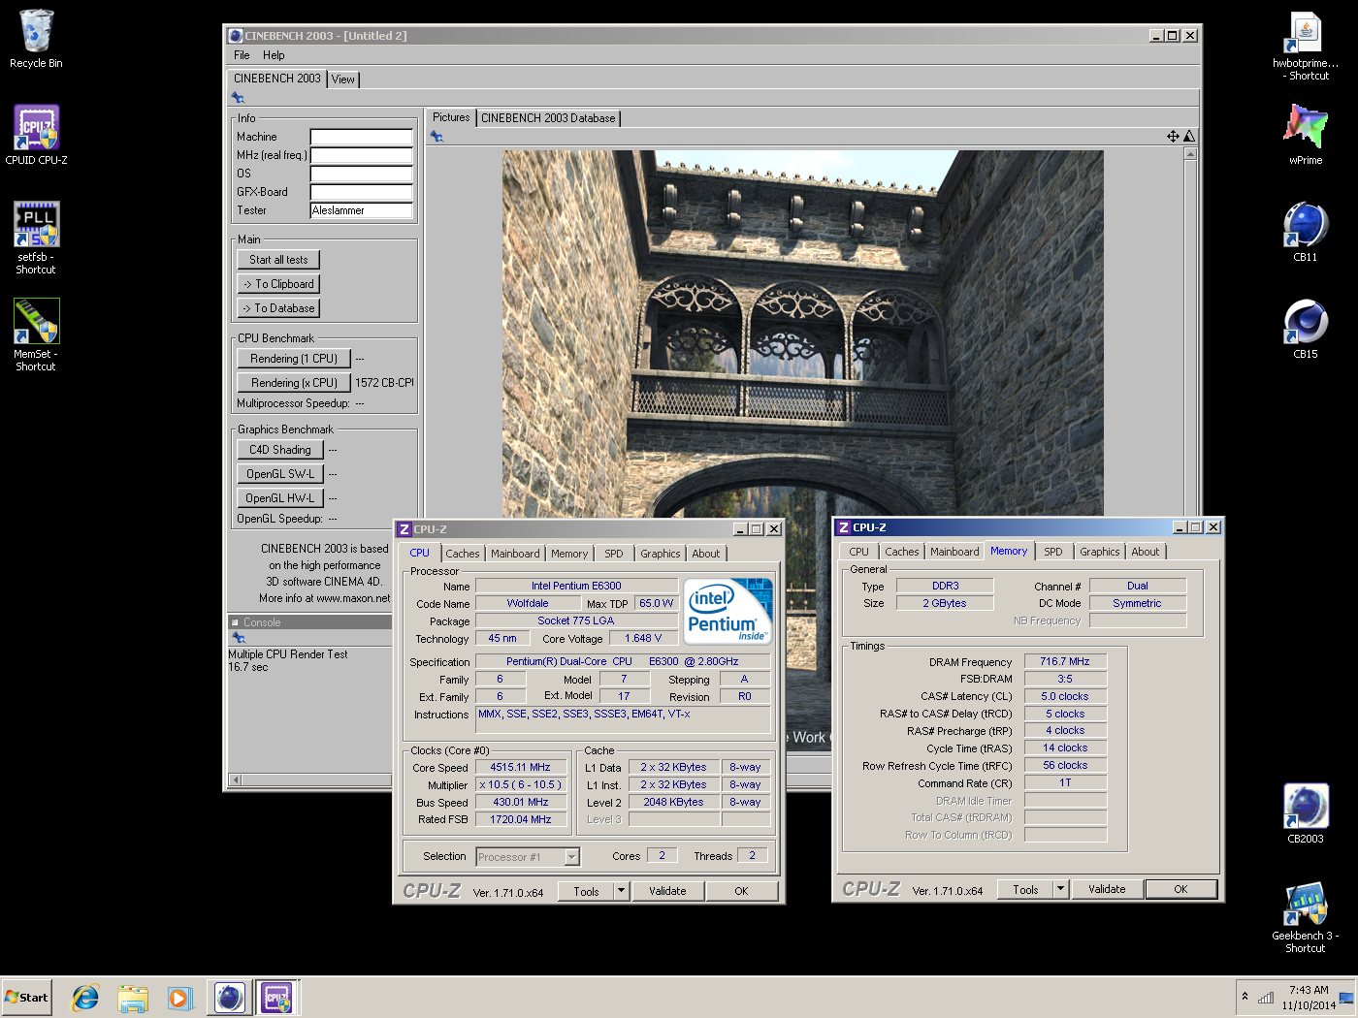Click the DRAM Frequency value 716.7 MHz
This screenshot has height=1018, width=1358.
1065,661
